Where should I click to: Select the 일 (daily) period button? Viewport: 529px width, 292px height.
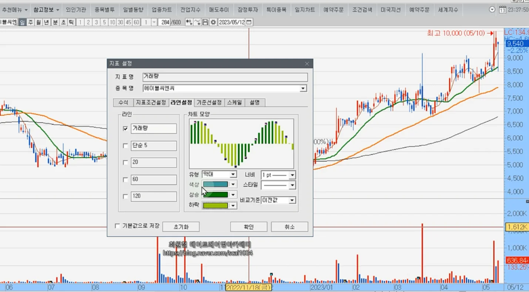[x=22, y=22]
